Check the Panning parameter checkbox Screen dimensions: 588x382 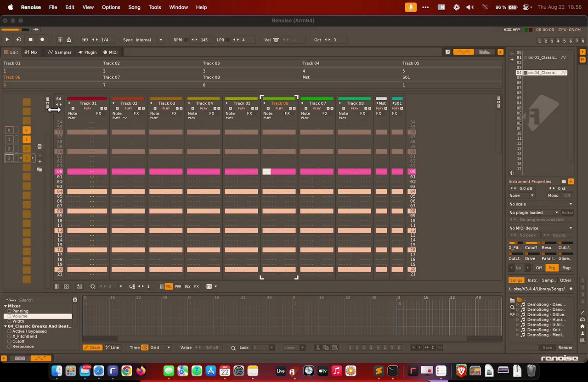click(x=10, y=311)
